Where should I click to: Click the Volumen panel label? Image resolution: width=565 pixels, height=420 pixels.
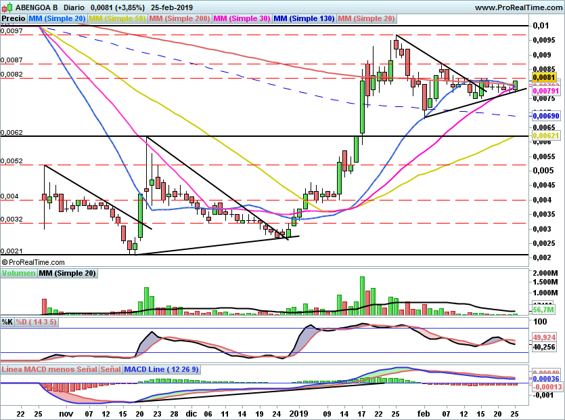[x=19, y=273]
